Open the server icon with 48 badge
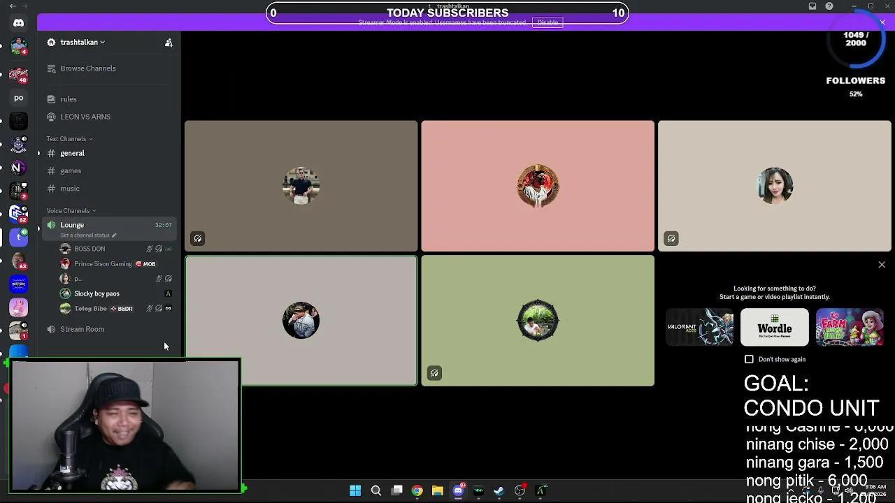Viewport: 895px width, 503px height. pos(19,74)
